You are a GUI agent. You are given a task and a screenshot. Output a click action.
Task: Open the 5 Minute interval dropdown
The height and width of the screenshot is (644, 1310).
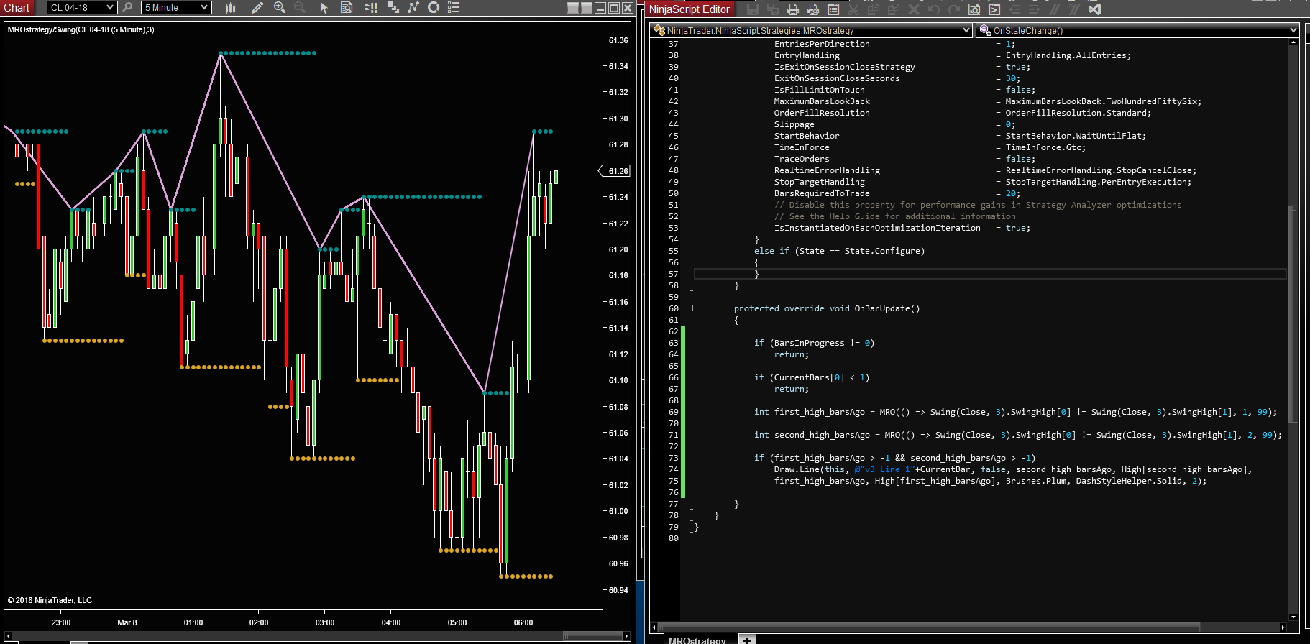(204, 8)
